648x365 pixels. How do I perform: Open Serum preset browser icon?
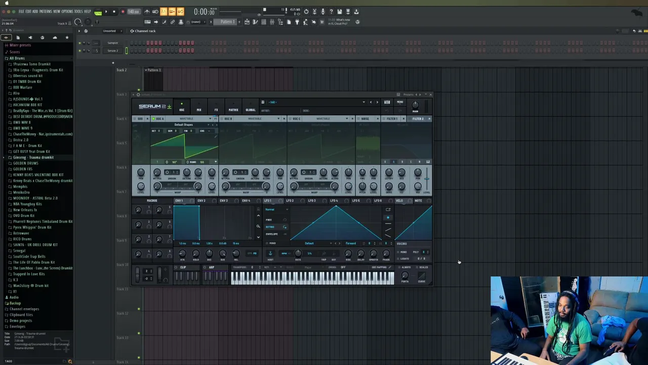click(387, 102)
